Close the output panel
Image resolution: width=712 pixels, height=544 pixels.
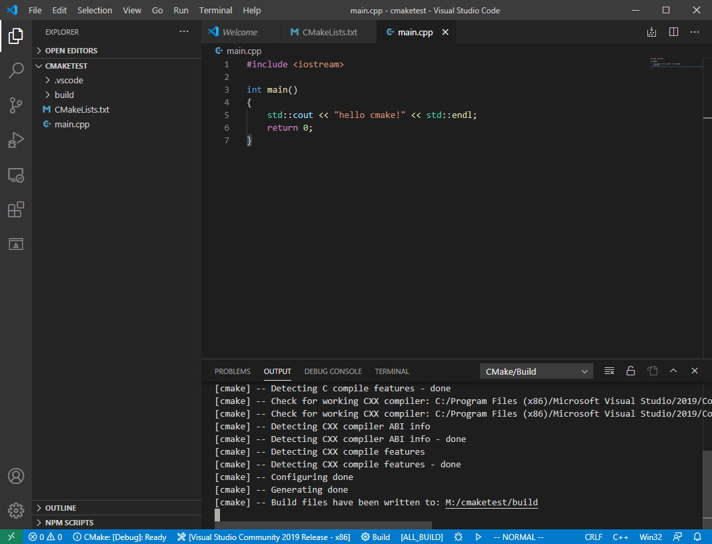(695, 371)
